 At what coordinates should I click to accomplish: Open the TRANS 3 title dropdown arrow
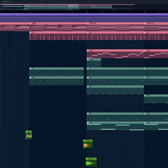coord(12,2)
